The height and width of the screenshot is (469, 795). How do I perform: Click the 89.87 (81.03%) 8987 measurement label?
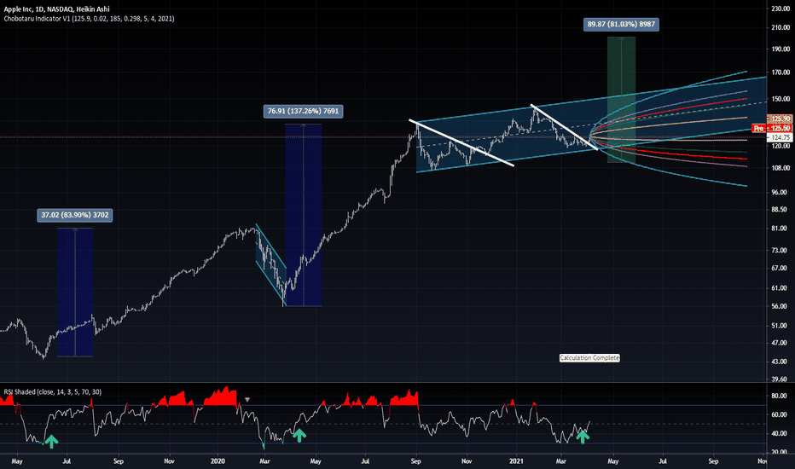pyautogui.click(x=621, y=25)
